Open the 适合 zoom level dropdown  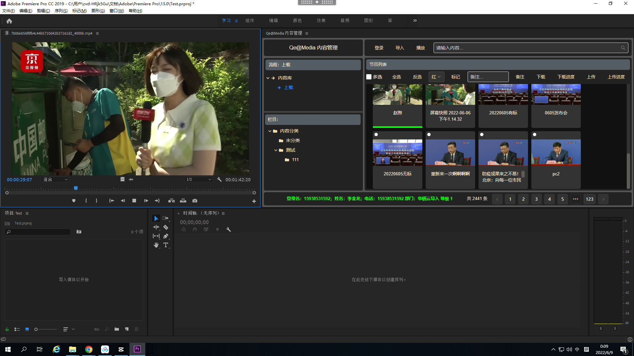[55, 179]
